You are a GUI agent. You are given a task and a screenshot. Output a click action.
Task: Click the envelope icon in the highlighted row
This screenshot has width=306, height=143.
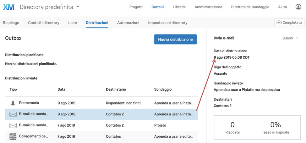(x=13, y=114)
